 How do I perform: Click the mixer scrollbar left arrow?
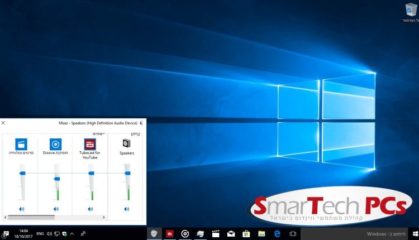tap(6, 217)
